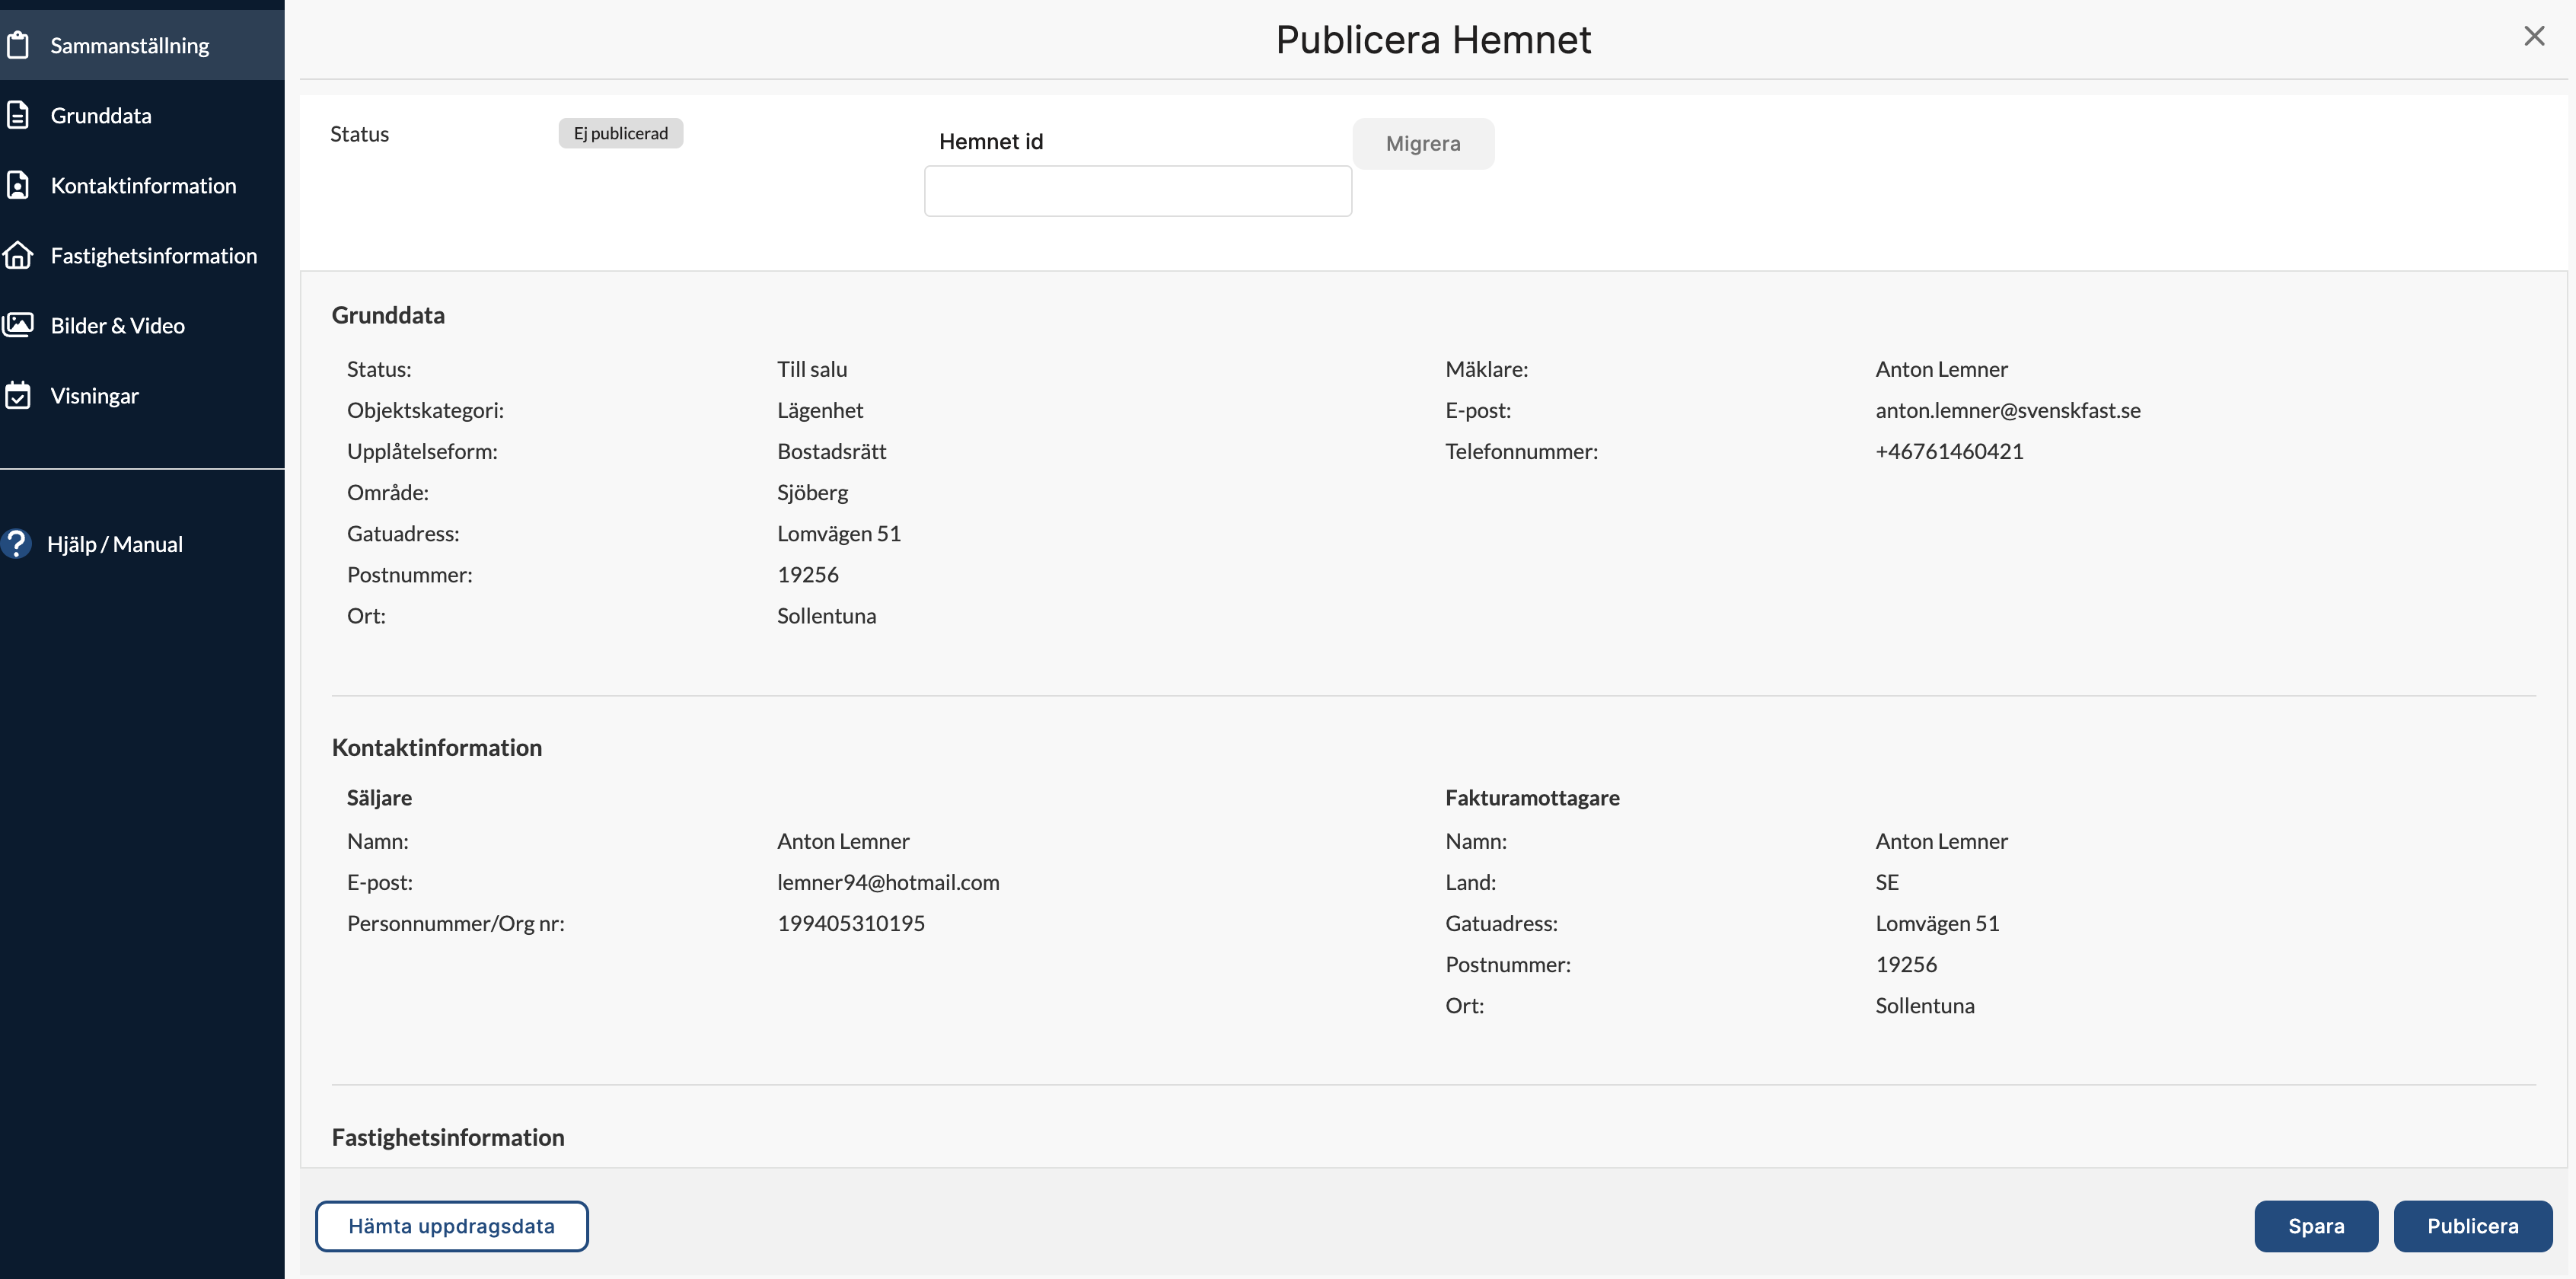Select Fastighetsinformation in the sidebar
The image size is (2576, 1279).
153,255
